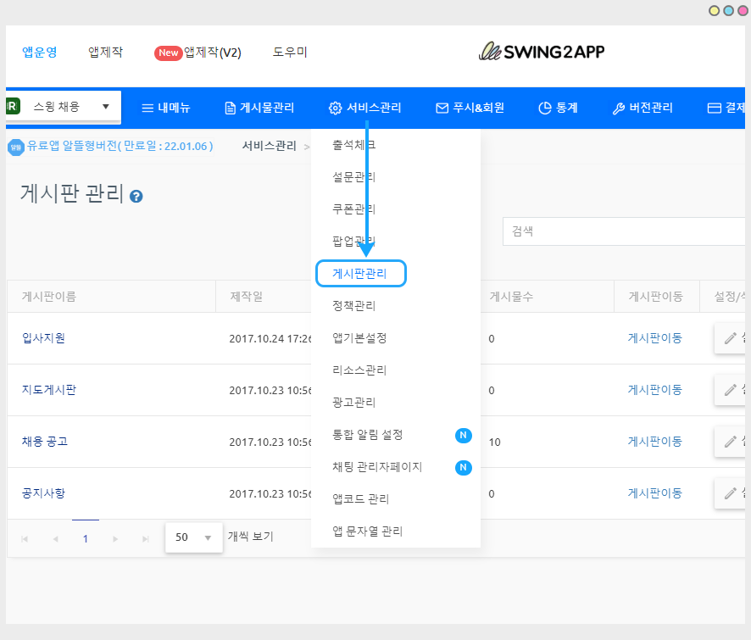Click the SWING2APP logo
The width and height of the screenshot is (751, 640).
point(541,52)
